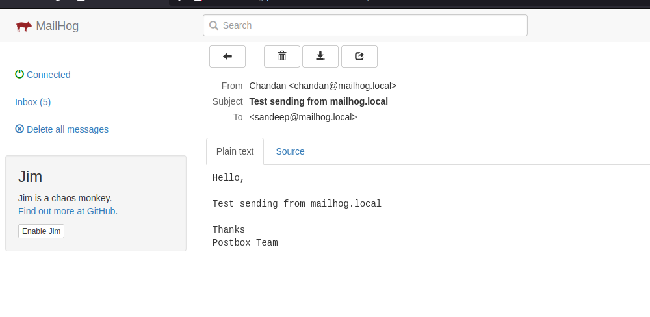Delete this message with trash icon
The width and height of the screenshot is (650, 317).
[282, 57]
